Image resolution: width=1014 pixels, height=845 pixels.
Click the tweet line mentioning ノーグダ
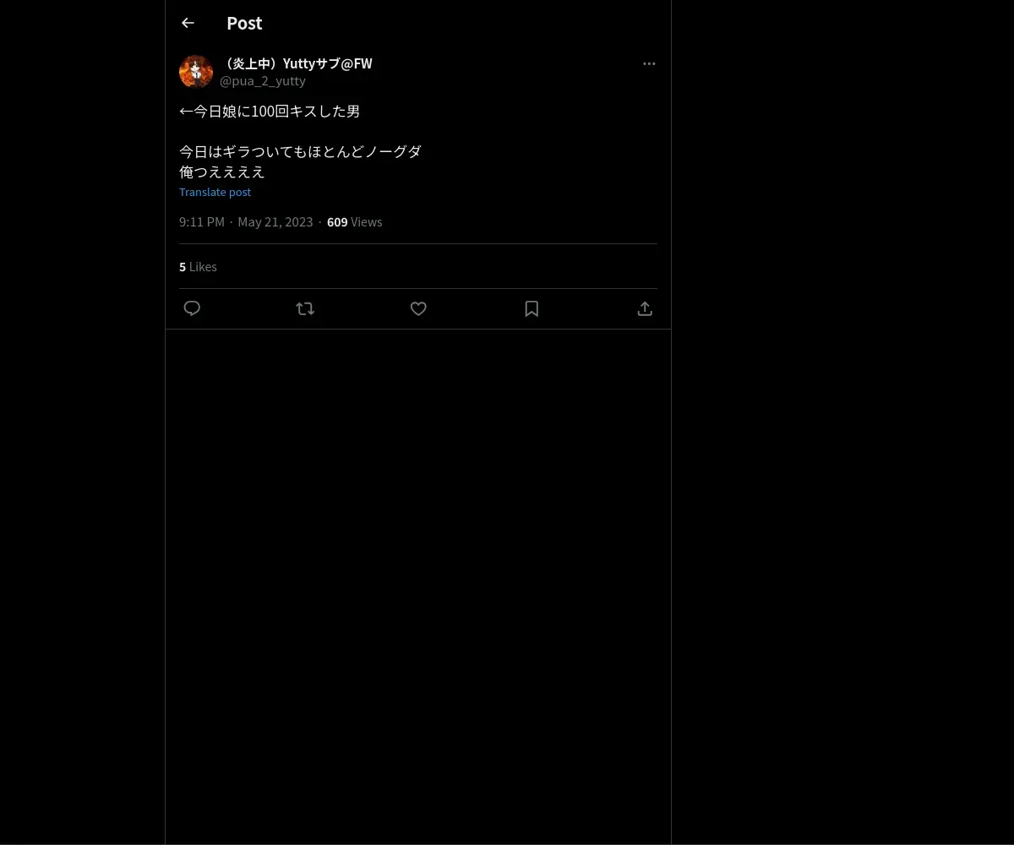coord(300,151)
